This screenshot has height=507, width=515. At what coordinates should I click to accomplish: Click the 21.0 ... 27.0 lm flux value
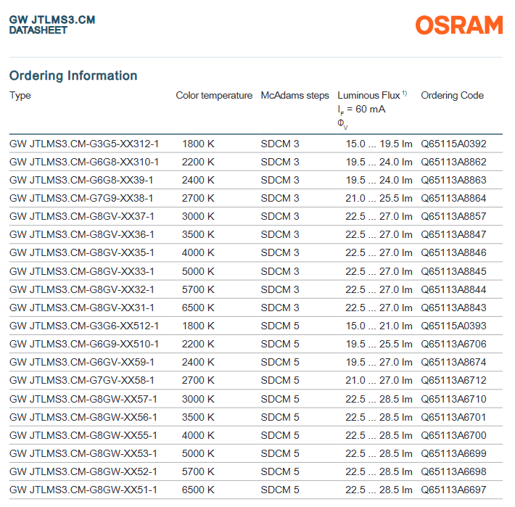(379, 380)
